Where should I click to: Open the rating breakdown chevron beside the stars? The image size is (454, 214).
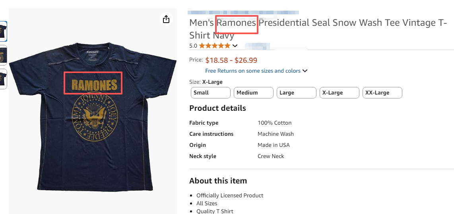[235, 46]
